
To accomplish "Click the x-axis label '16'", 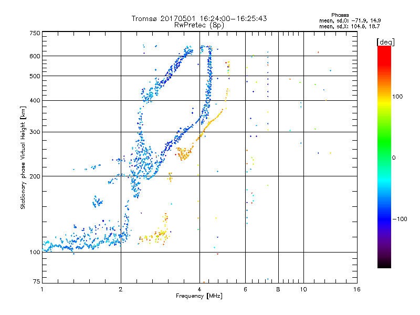I will (357, 289).
